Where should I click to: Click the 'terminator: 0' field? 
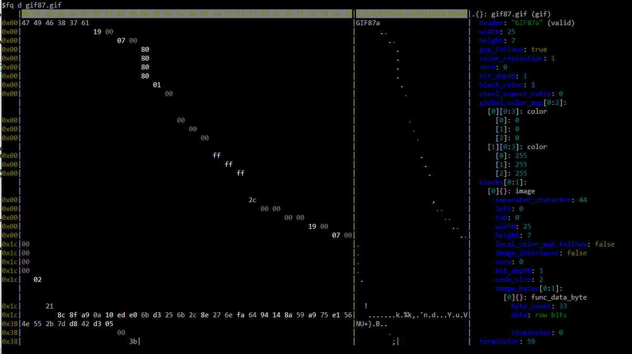pos(537,333)
